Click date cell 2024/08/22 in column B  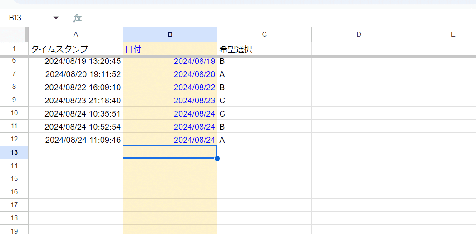click(170, 87)
